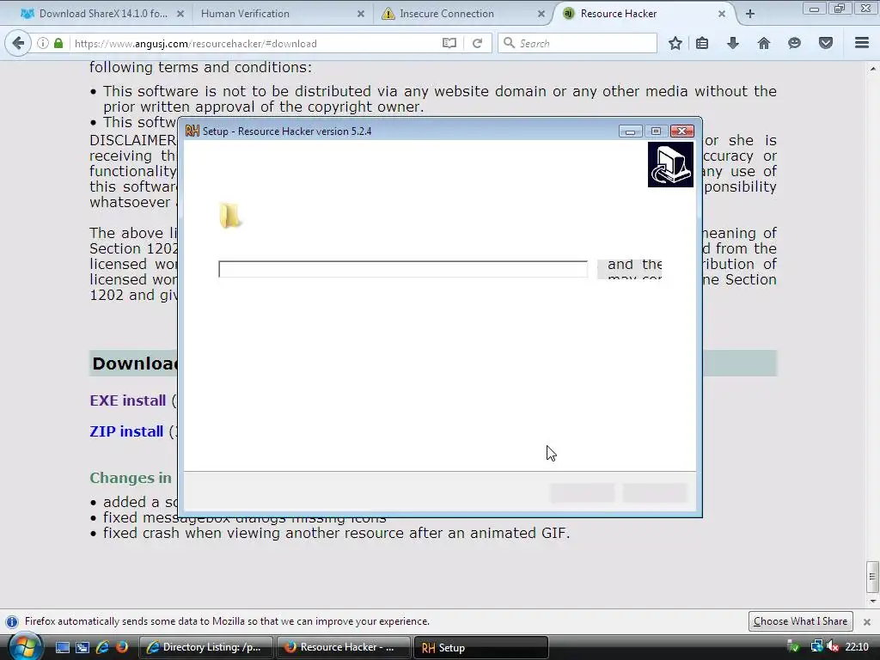Launch Firefox from quick launch
Image resolution: width=880 pixels, height=660 pixels.
(x=122, y=647)
